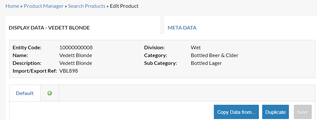Click the Import/Export Ref label
The width and height of the screenshot is (317, 120).
tap(35, 71)
